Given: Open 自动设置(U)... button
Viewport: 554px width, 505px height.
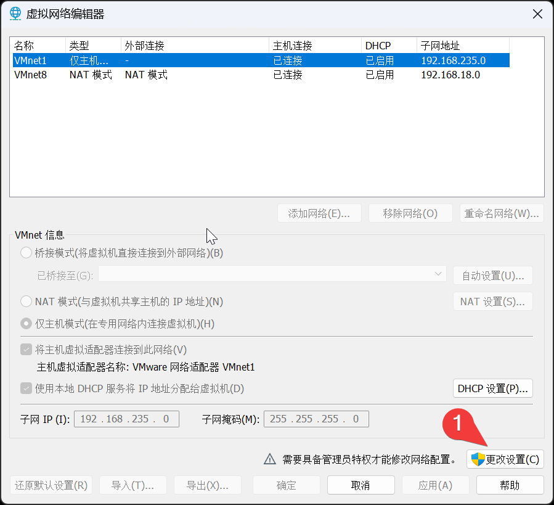Looking at the screenshot, I should point(493,276).
